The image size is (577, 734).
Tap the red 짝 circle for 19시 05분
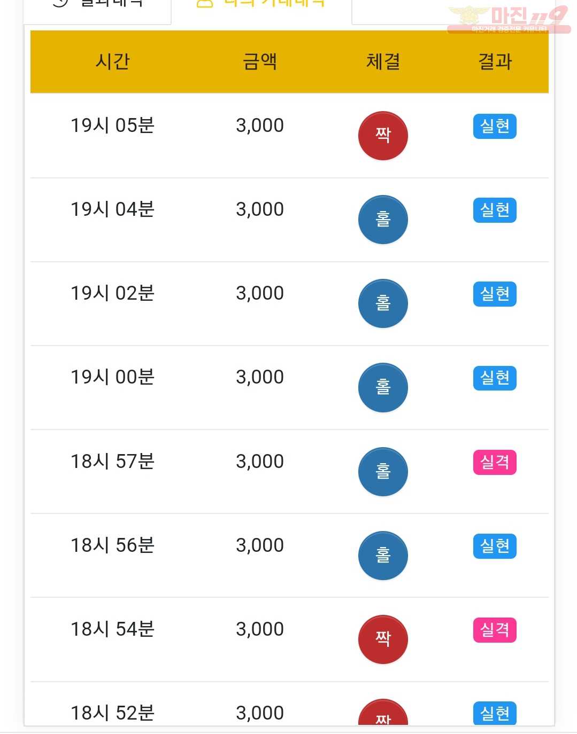[383, 136]
